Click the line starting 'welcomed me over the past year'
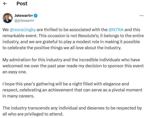 (x=73, y=66)
